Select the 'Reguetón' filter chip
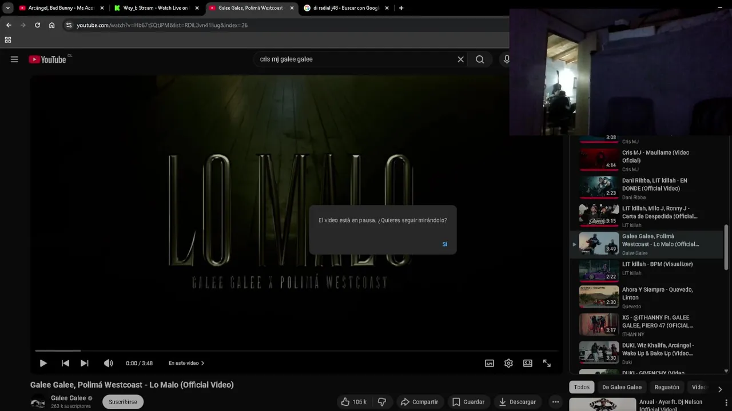Image resolution: width=732 pixels, height=411 pixels. 667,387
